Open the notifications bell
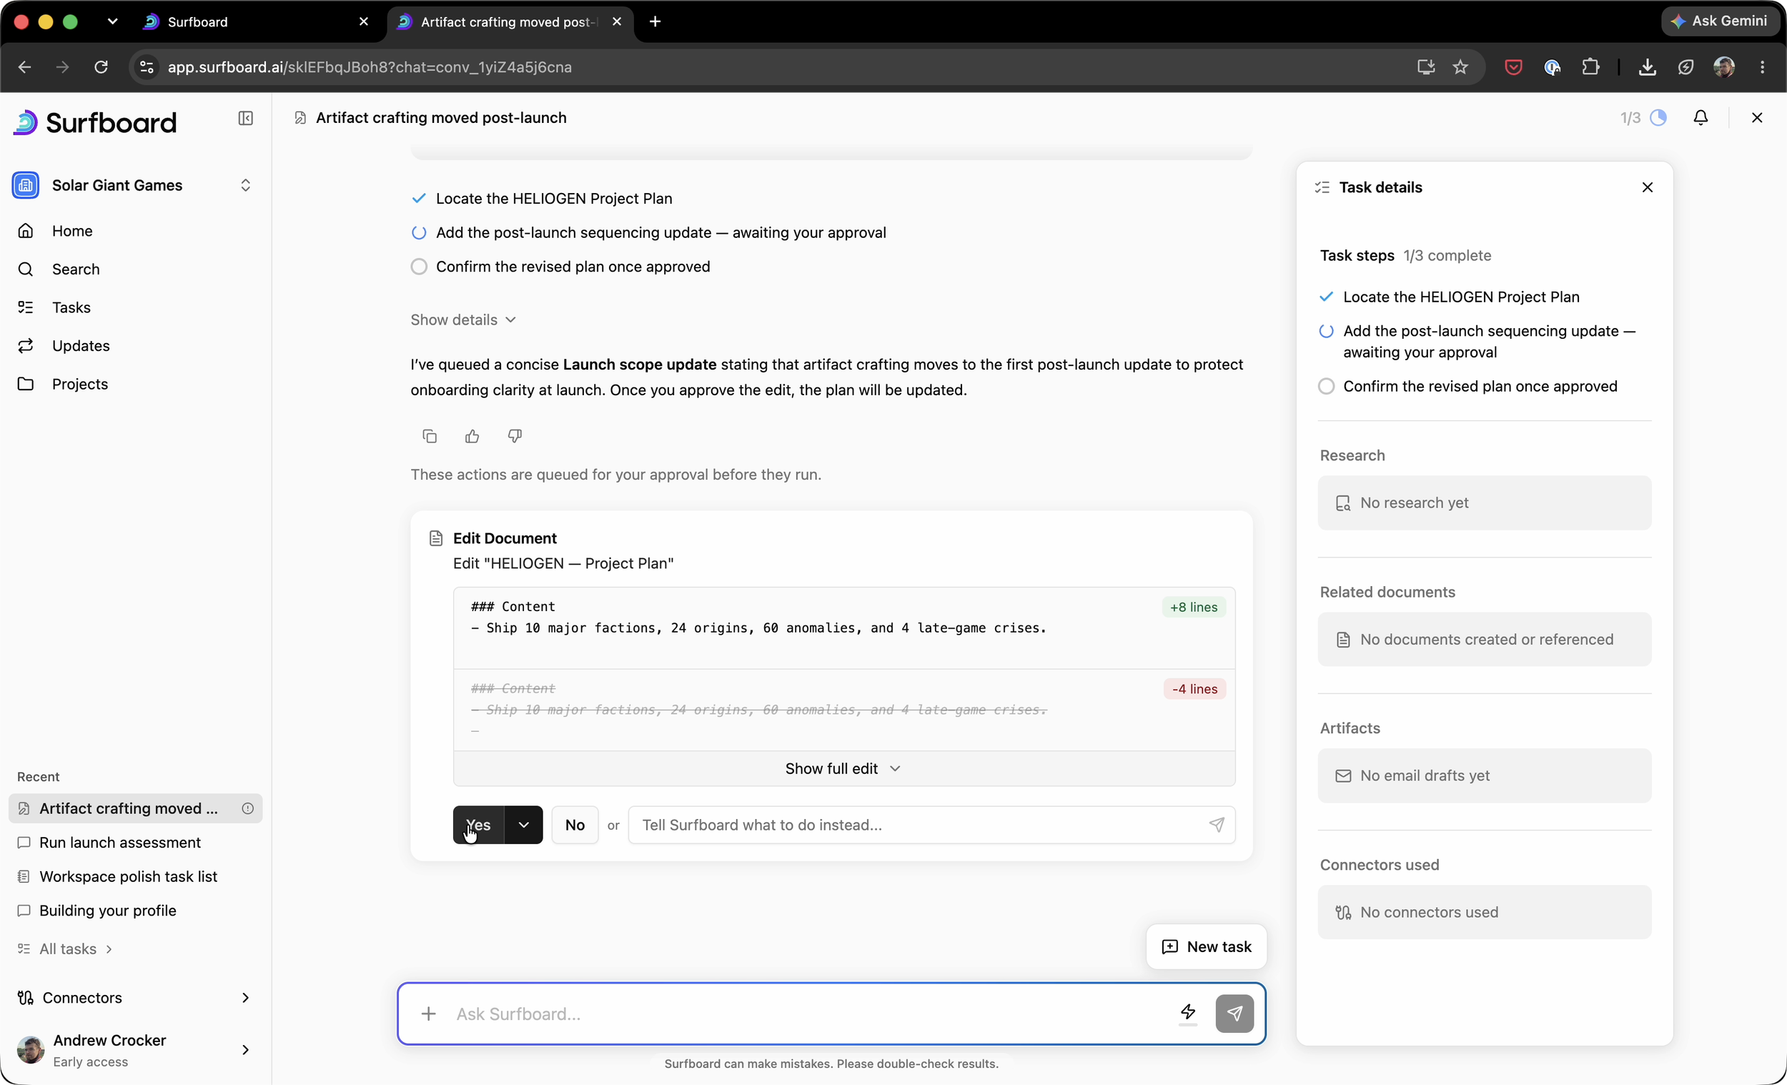This screenshot has width=1787, height=1085. pos(1701,117)
